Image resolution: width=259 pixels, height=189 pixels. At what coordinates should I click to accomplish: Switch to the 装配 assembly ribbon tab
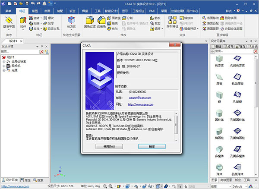tap(60, 11)
